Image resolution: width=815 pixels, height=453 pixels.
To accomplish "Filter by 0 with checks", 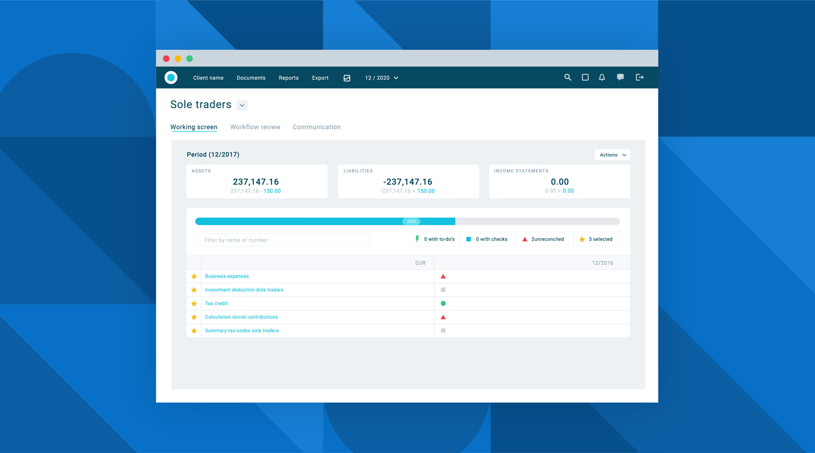I will coord(488,239).
